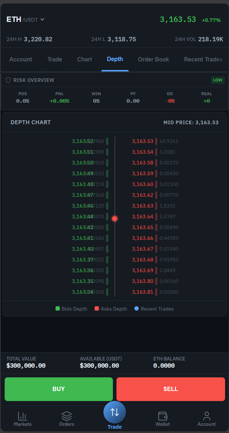The width and height of the screenshot is (229, 433).
Task: Toggle the Recent Trades legend item
Action: coord(154,309)
